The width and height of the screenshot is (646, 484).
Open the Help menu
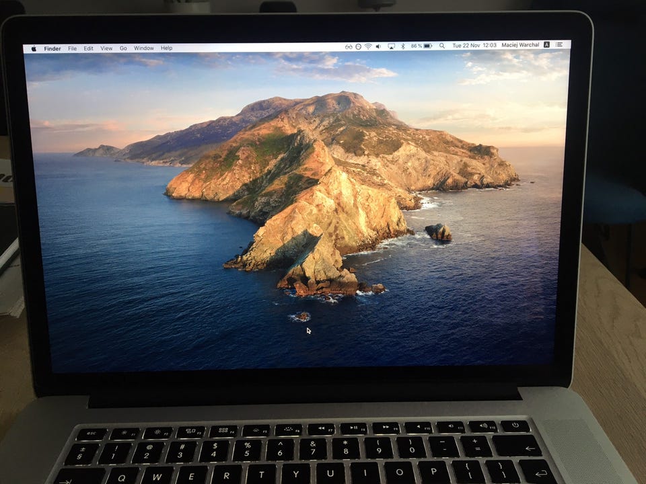pos(166,48)
